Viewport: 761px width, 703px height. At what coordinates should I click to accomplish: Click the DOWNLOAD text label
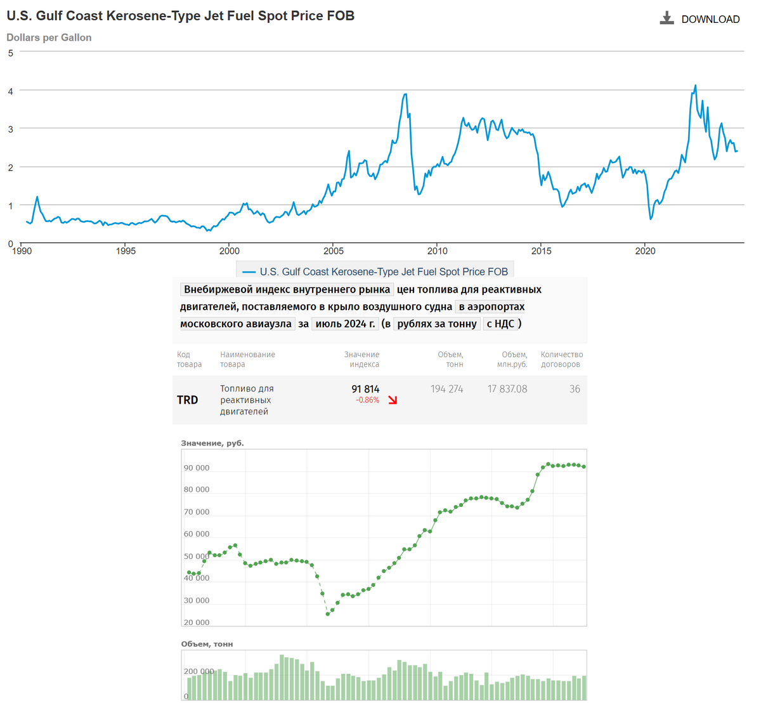tap(710, 20)
